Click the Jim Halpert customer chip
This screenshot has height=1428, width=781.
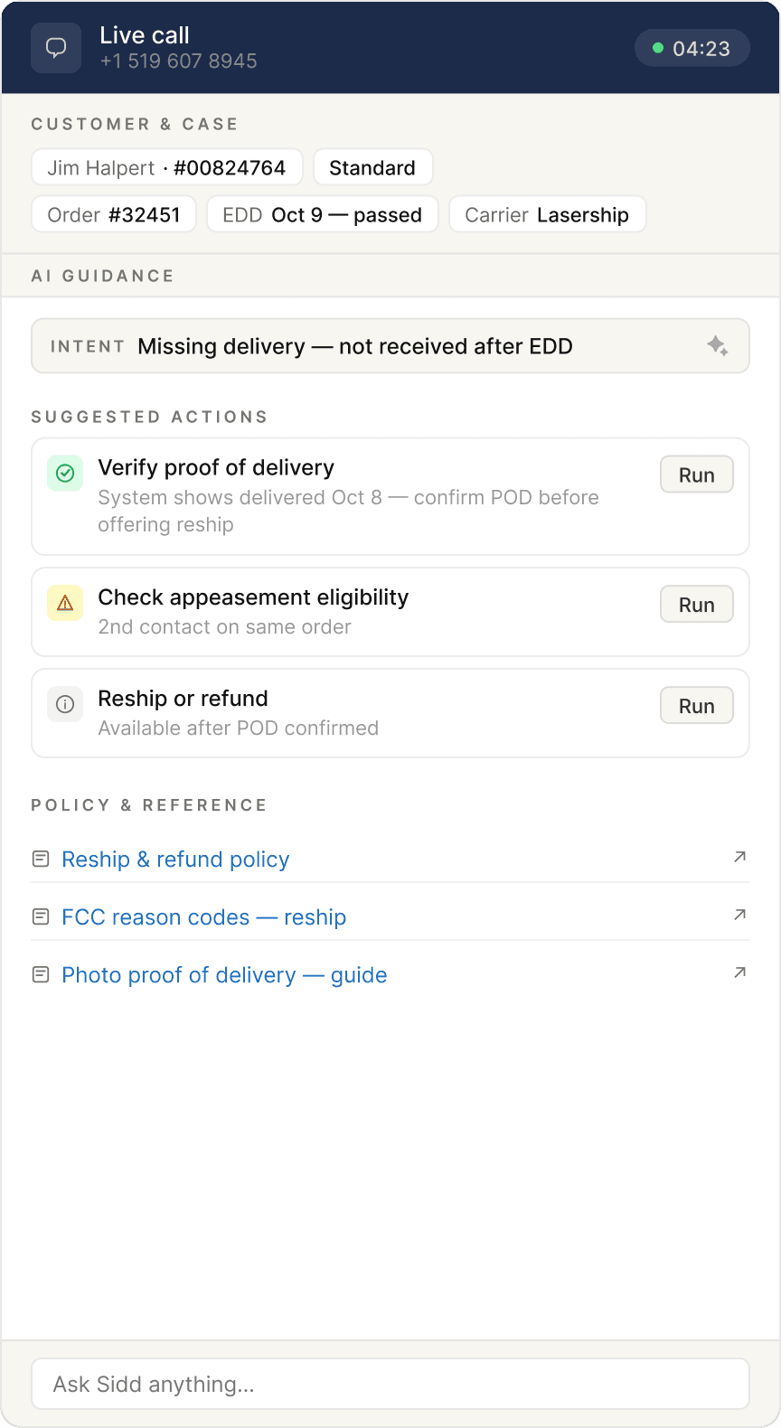[x=166, y=168]
